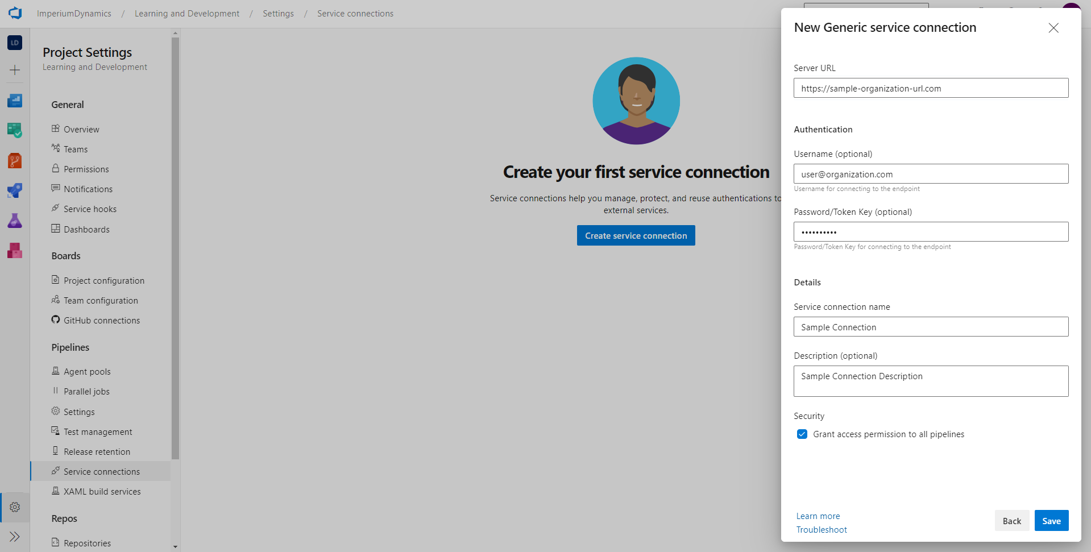Save the new generic service connection
The width and height of the screenshot is (1091, 552).
1051,521
